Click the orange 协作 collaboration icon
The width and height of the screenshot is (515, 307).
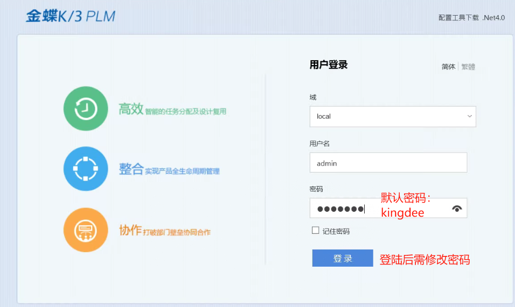click(x=86, y=230)
